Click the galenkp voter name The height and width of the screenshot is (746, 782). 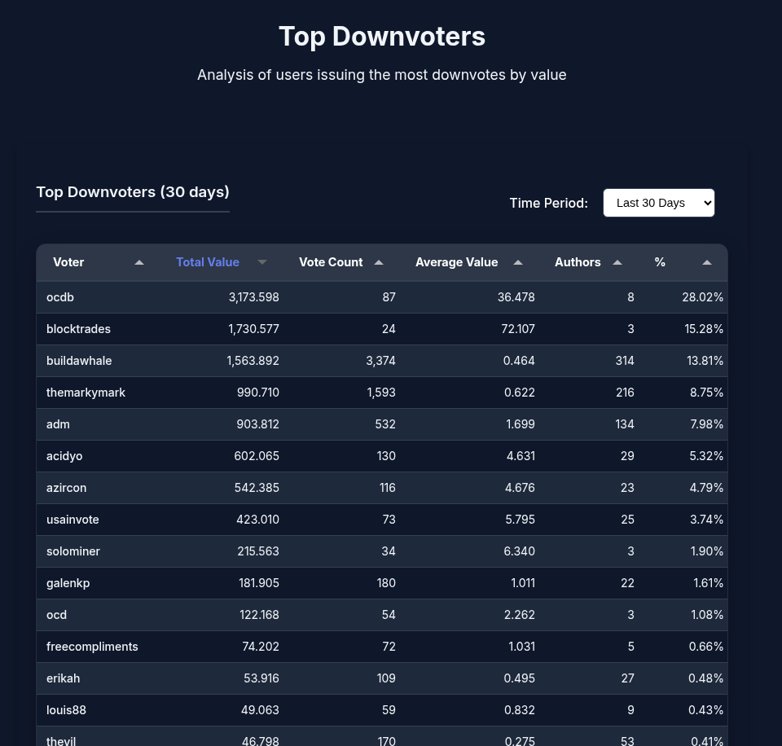coord(68,583)
